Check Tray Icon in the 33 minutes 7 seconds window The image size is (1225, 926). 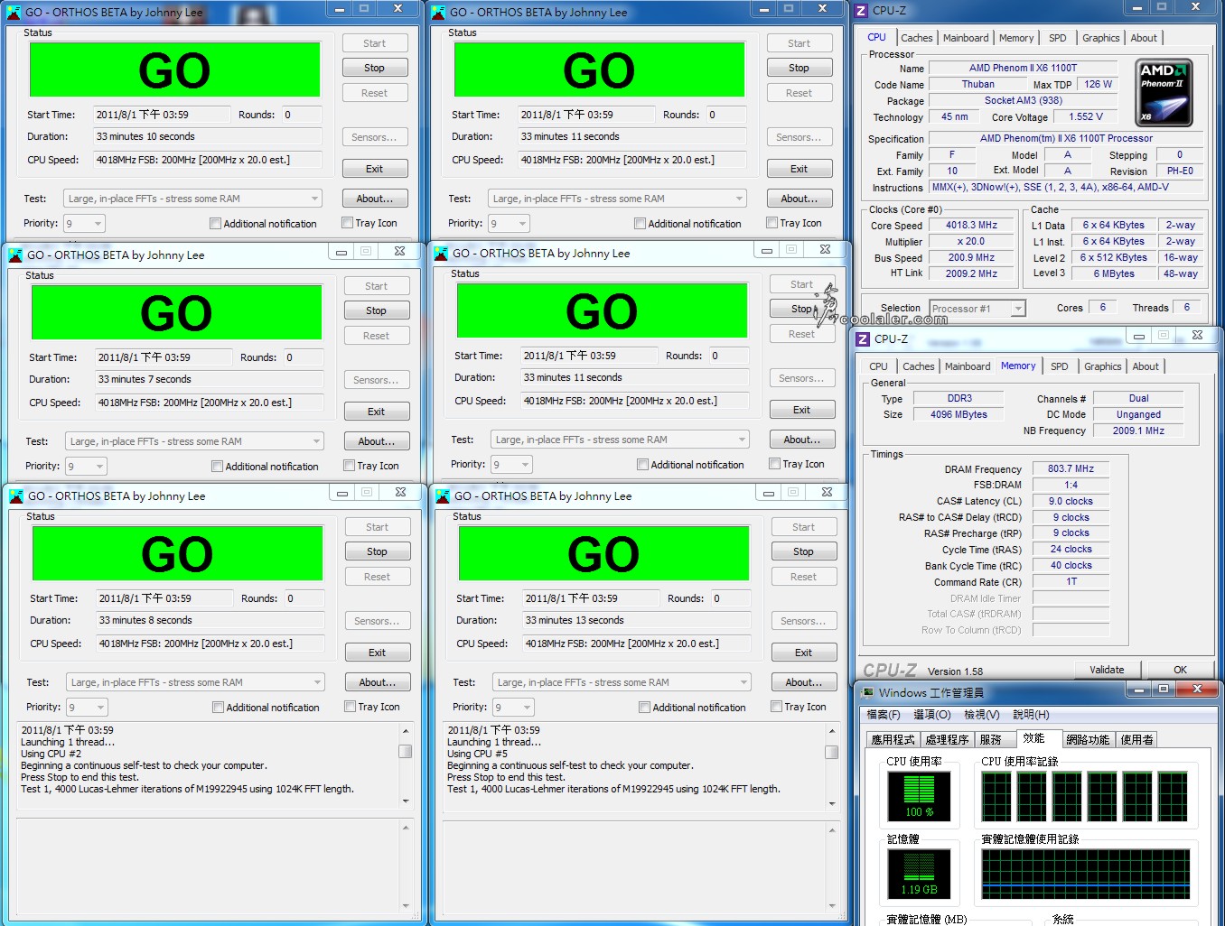(x=349, y=466)
